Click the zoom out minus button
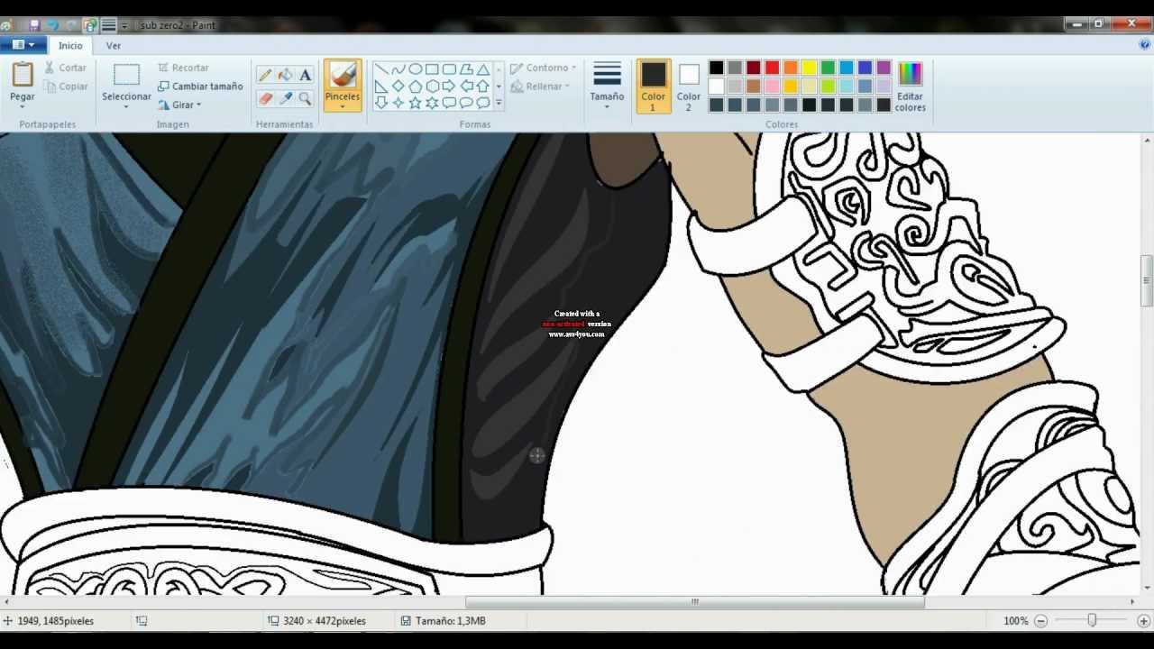This screenshot has width=1154, height=649. 1040,620
